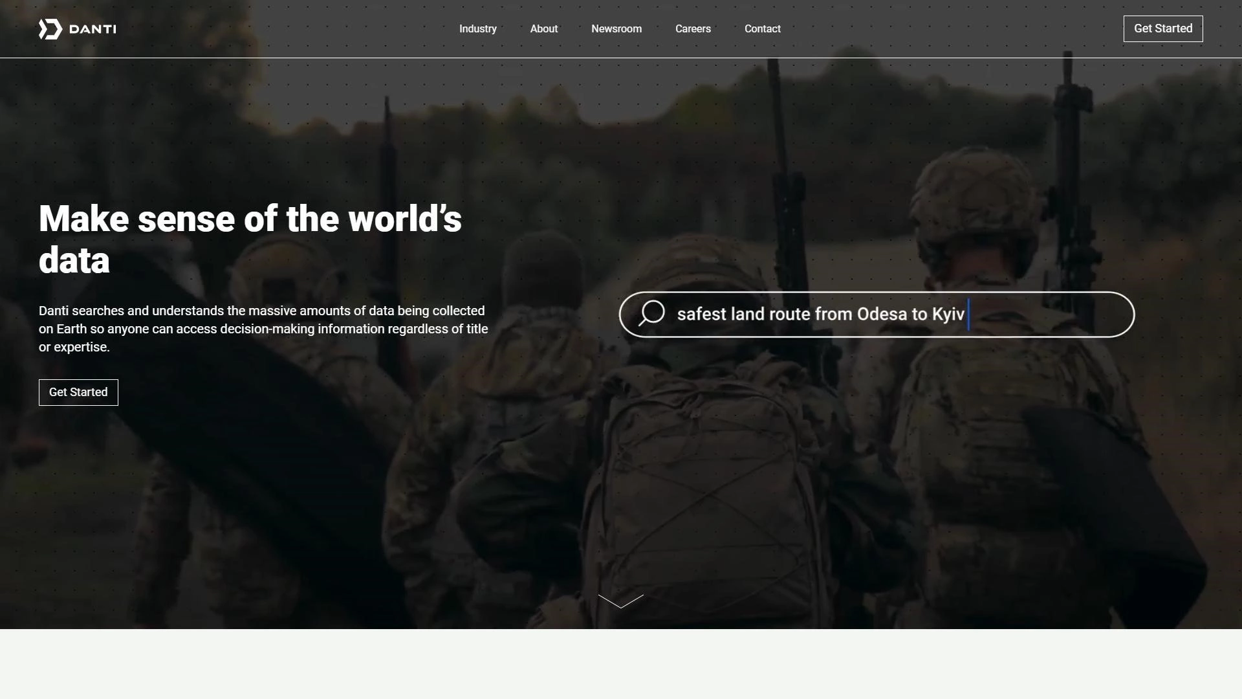Click the scroll-down chevron at hero bottom
1242x699 pixels.
click(620, 601)
